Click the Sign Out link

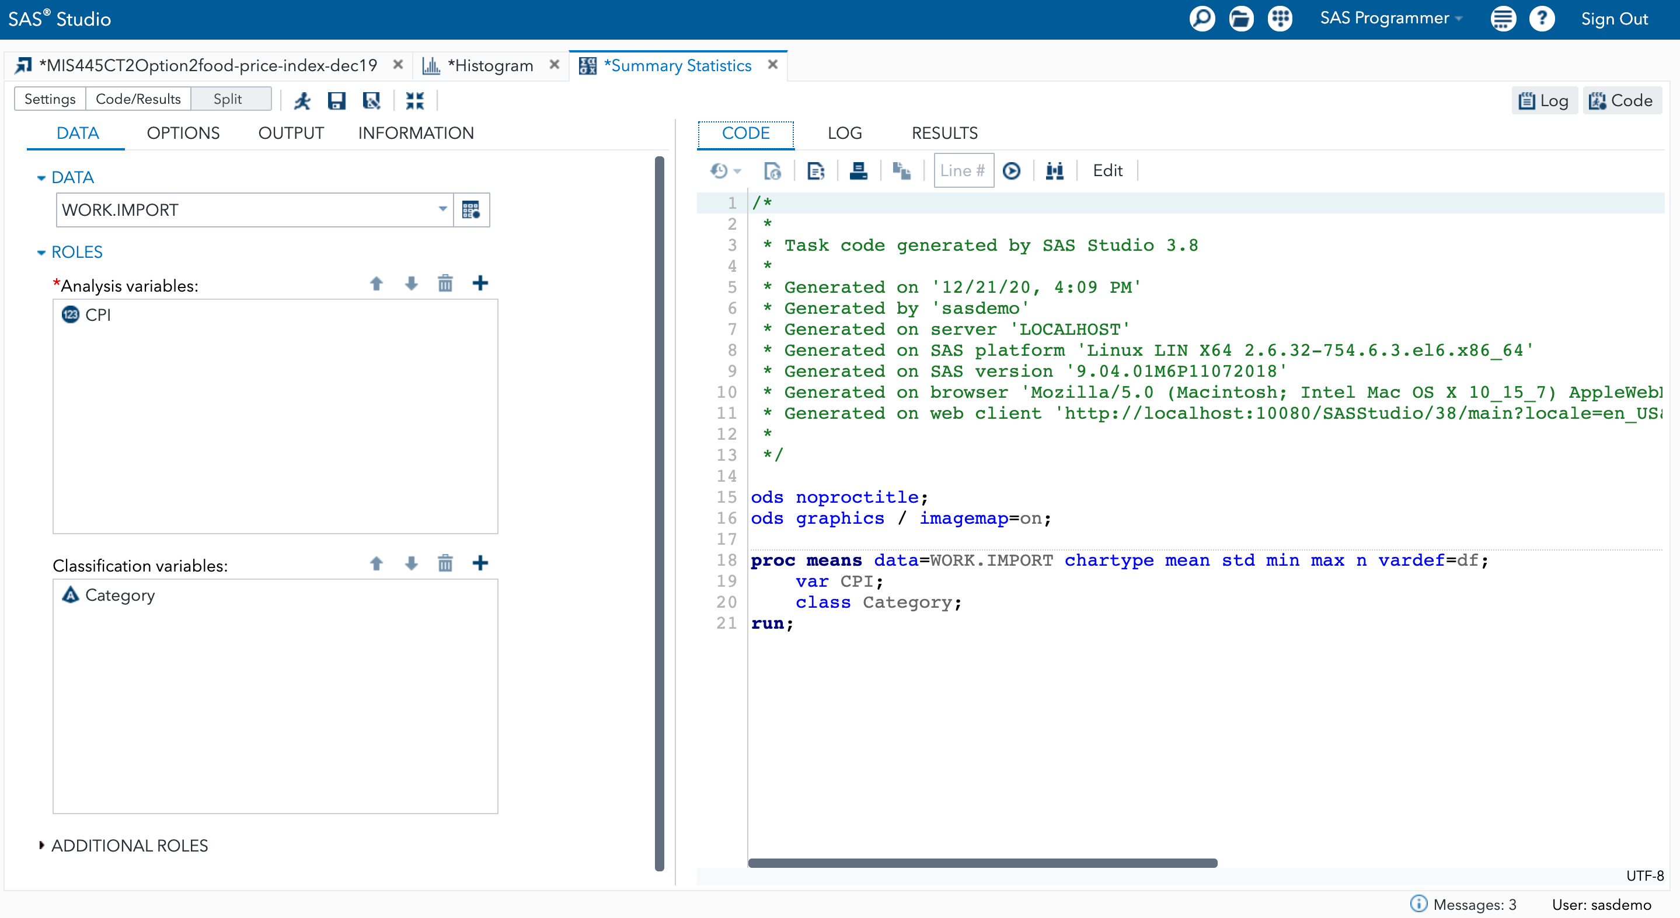coord(1613,19)
